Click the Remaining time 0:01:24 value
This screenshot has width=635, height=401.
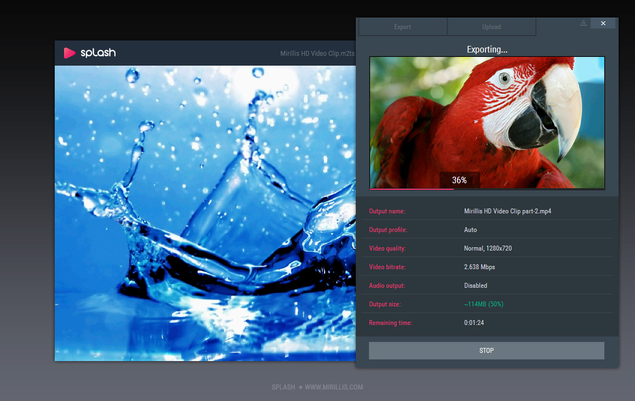tap(474, 323)
